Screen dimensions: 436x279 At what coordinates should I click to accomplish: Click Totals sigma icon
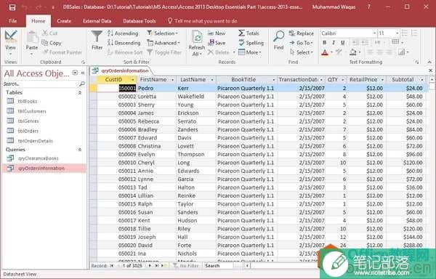coord(242,33)
